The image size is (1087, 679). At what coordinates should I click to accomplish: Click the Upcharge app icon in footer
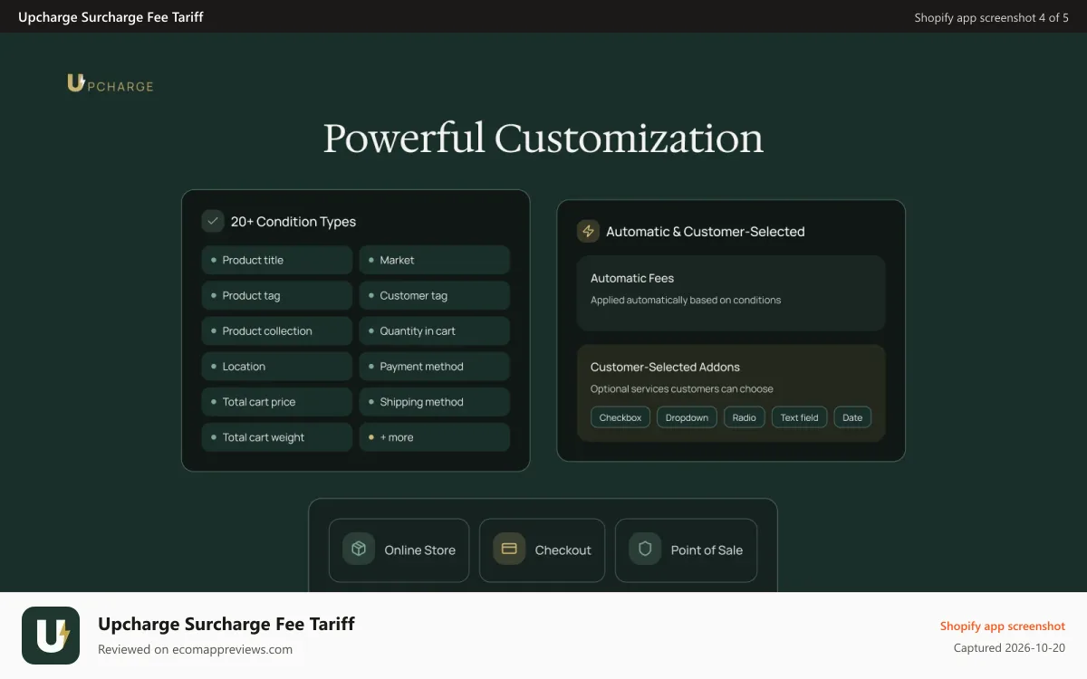pos(51,636)
